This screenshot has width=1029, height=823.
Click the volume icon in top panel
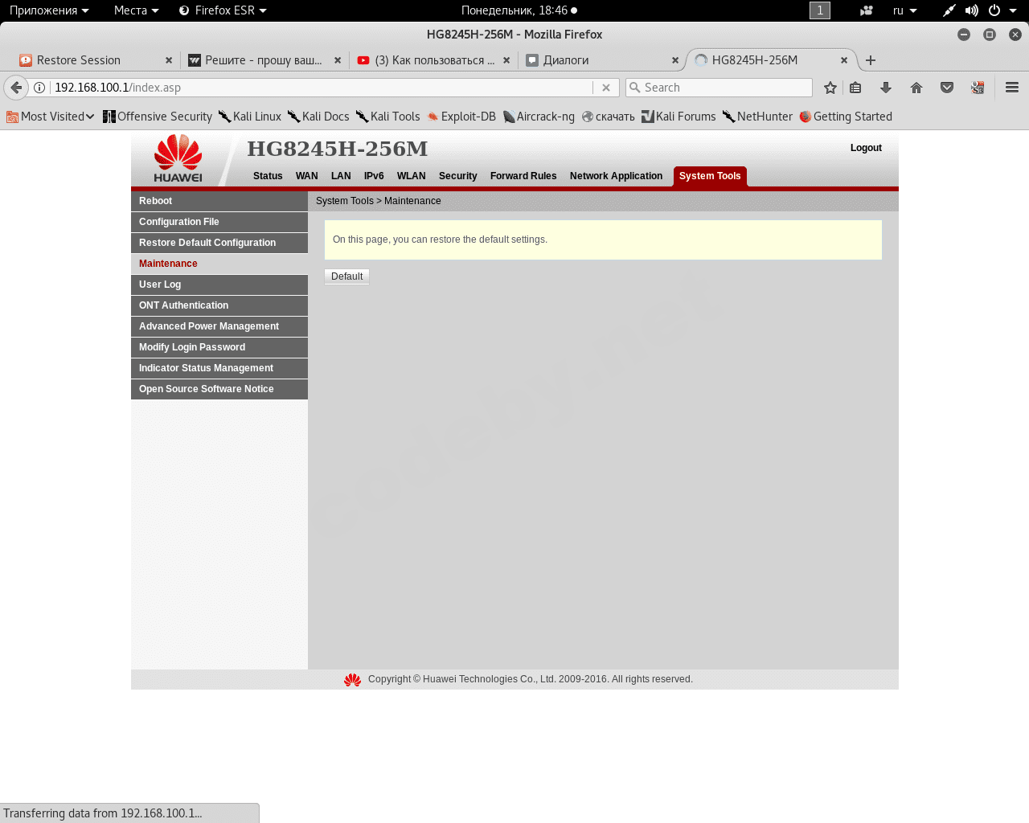(x=972, y=10)
